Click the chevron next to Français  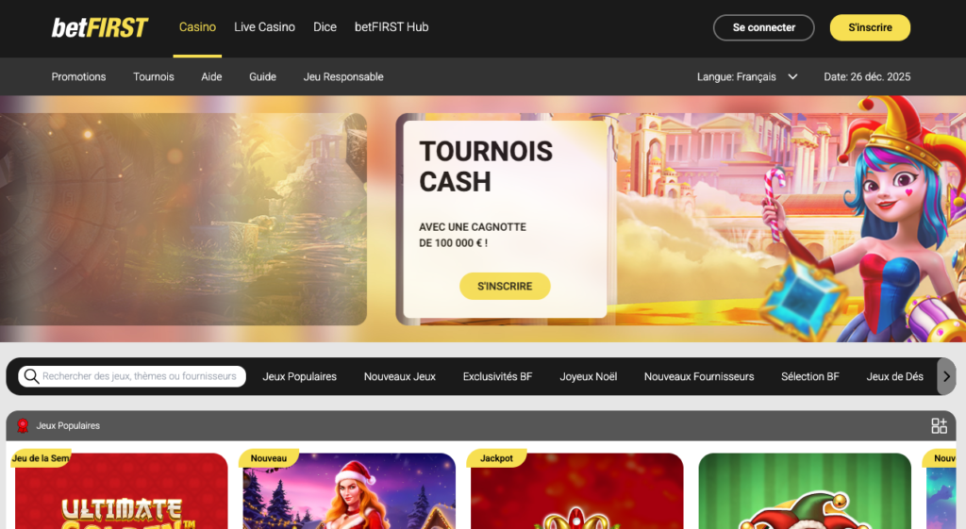pyautogui.click(x=792, y=77)
